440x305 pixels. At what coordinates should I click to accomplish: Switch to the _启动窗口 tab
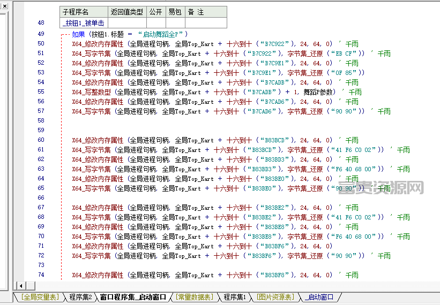(319, 297)
